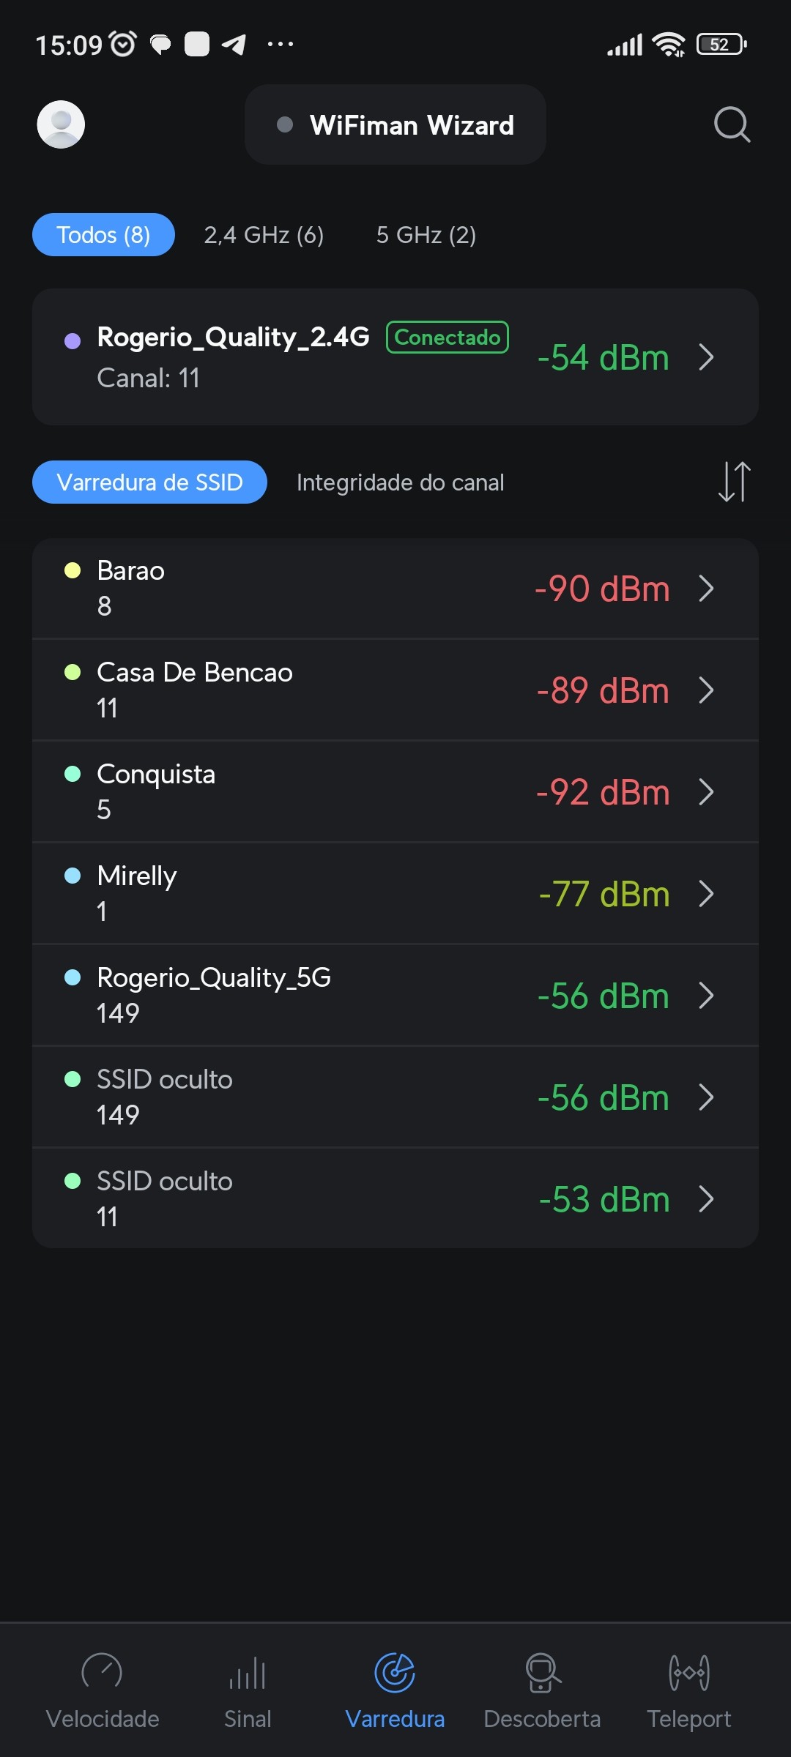Open the user profile avatar
The height and width of the screenshot is (1757, 791).
click(x=61, y=124)
